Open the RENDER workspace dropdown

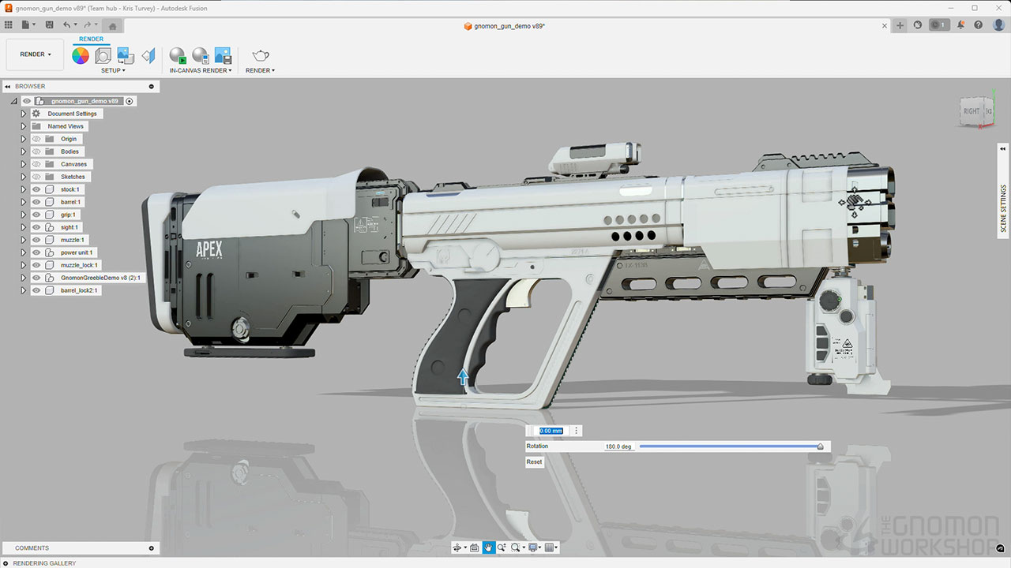[x=36, y=54]
